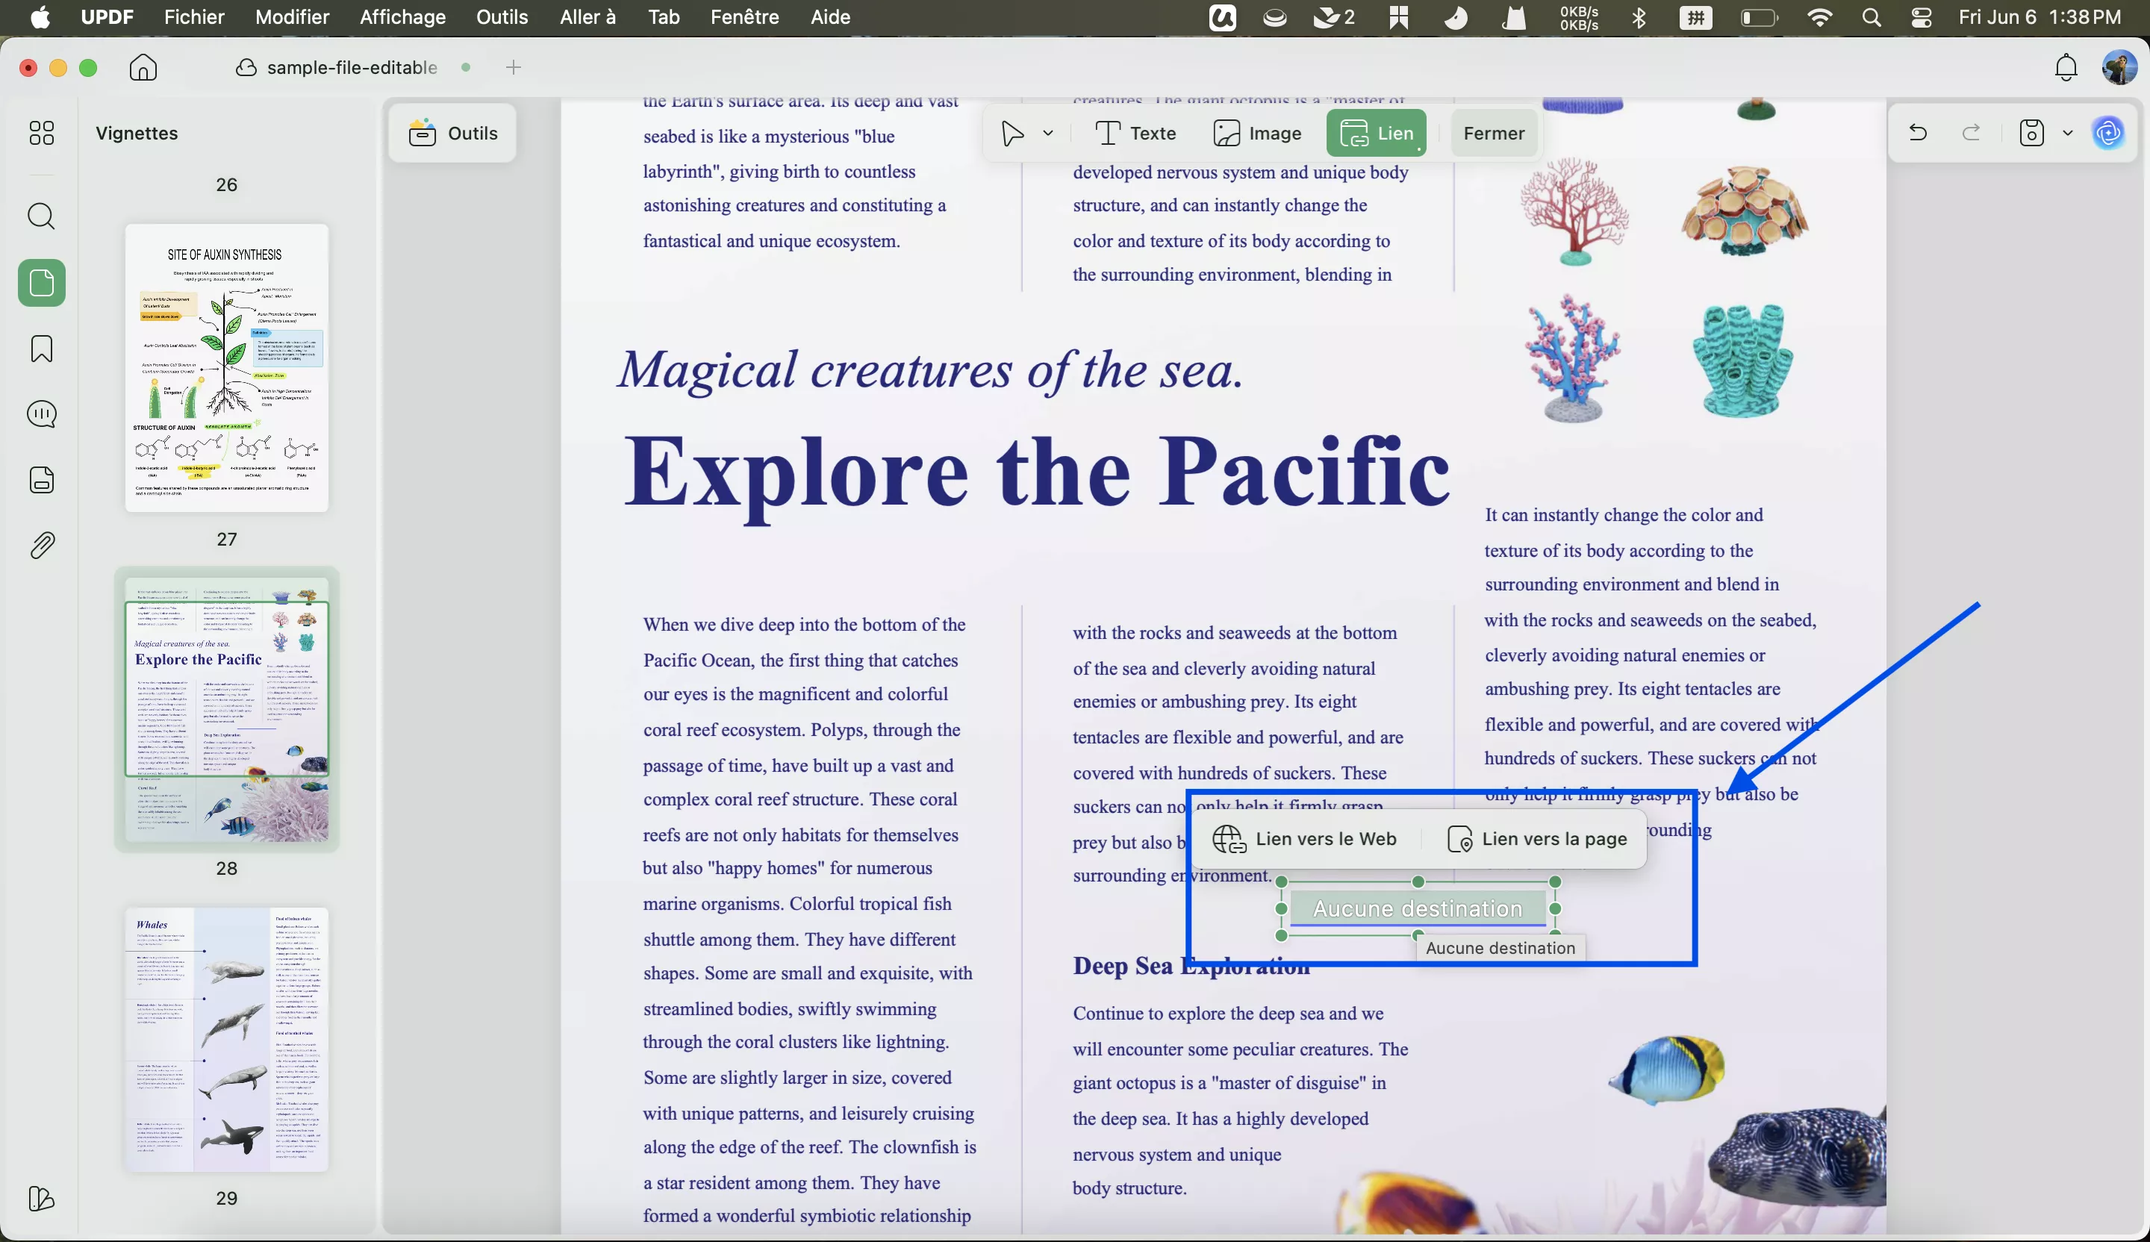Open the Wi-Fi status menu
This screenshot has width=2150, height=1242.
click(1820, 18)
